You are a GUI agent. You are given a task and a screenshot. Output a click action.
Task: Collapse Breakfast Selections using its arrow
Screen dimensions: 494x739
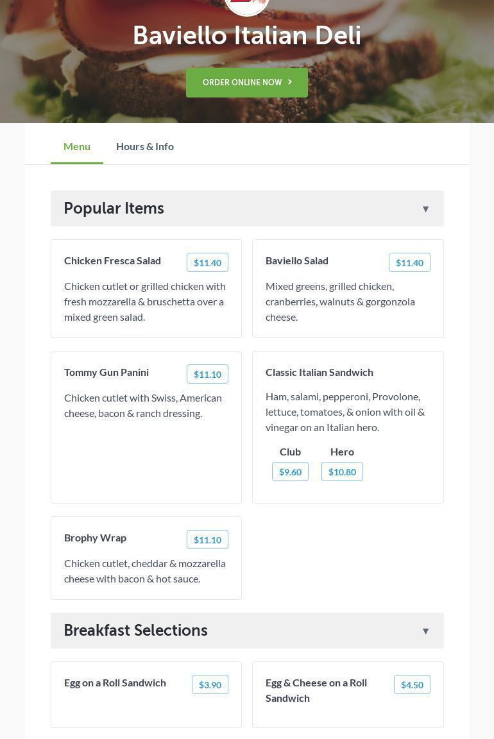click(425, 631)
